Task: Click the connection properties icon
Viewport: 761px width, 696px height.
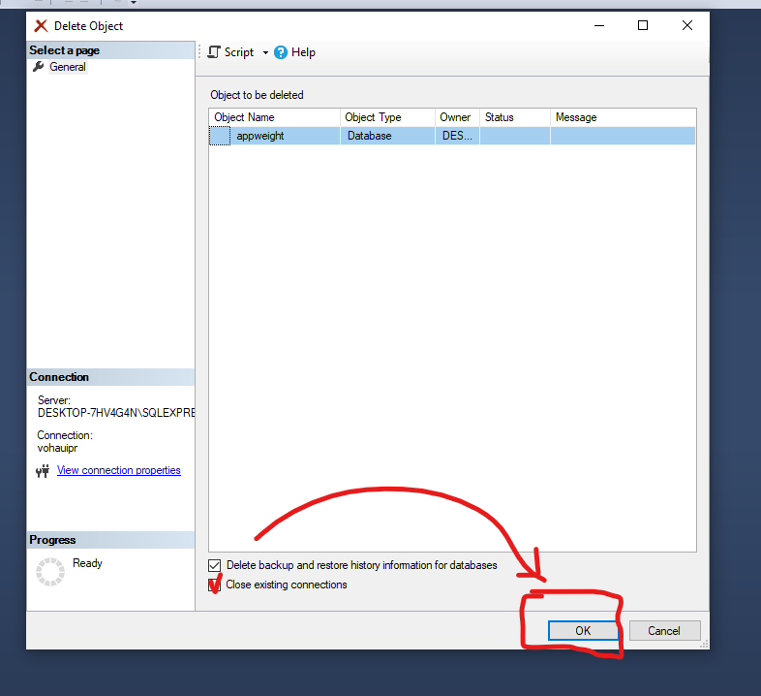Action: 43,470
